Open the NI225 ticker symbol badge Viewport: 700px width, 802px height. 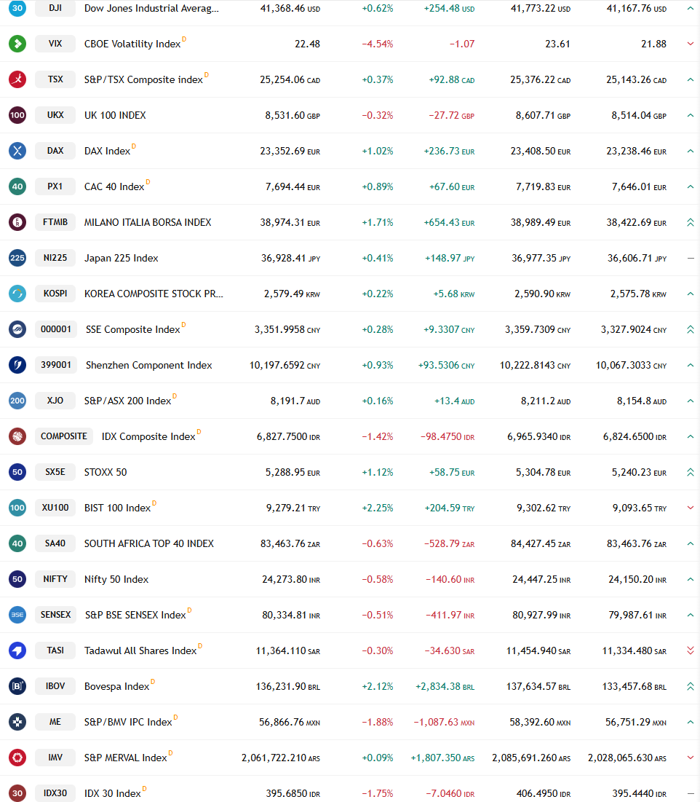pyautogui.click(x=55, y=258)
